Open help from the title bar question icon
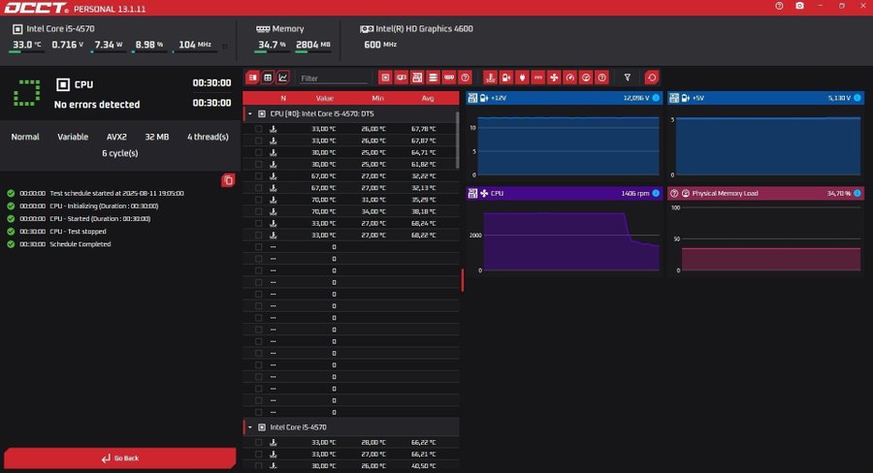This screenshot has height=473, width=873. click(779, 6)
